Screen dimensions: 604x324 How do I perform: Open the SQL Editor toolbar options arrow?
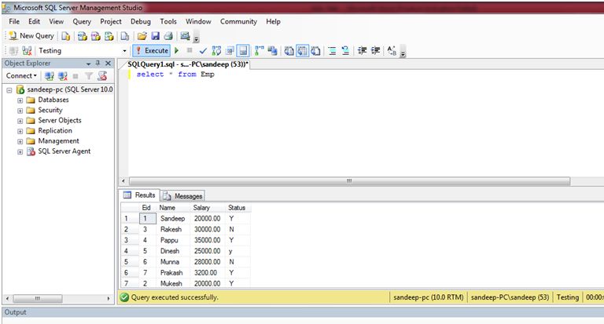[403, 53]
